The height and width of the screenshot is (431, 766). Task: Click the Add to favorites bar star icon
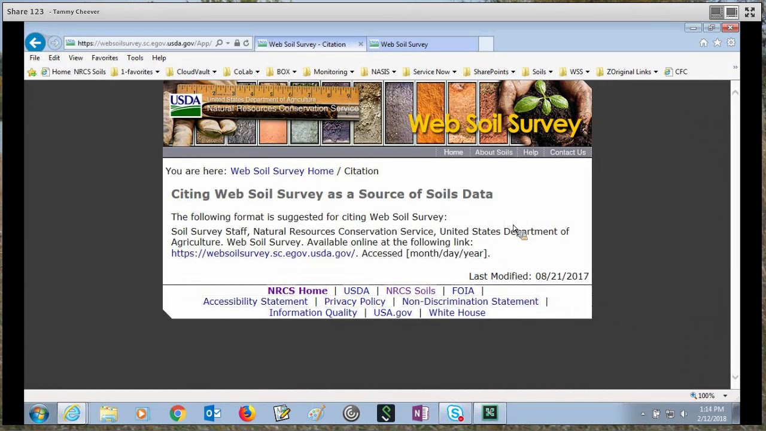point(32,72)
